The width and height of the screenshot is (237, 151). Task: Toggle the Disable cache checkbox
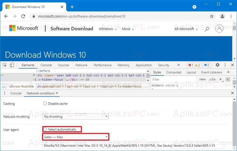[45, 103]
